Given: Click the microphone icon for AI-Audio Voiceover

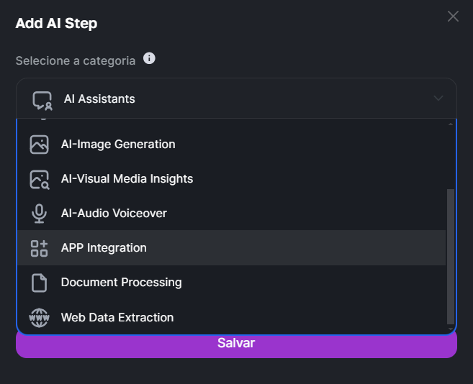Looking at the screenshot, I should (39, 214).
